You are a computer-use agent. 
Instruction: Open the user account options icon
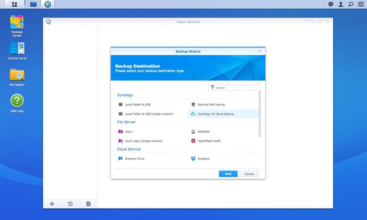(x=341, y=4)
